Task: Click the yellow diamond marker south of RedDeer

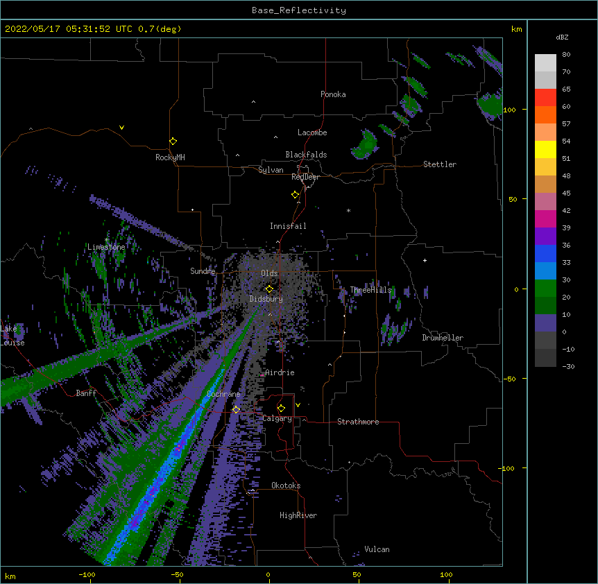Action: click(295, 195)
